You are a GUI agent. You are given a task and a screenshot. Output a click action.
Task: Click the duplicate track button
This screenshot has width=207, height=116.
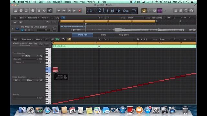tap(21, 22)
